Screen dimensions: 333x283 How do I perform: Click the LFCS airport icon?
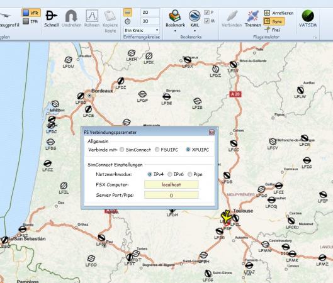point(88,109)
